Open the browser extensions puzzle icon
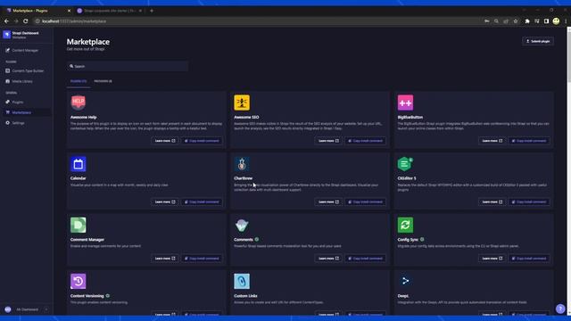Viewport: 571px width, 321px height. [x=527, y=21]
